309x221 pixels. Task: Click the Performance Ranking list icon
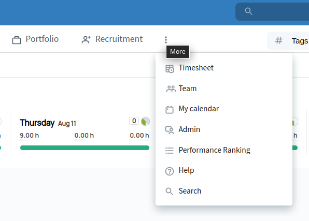(170, 151)
